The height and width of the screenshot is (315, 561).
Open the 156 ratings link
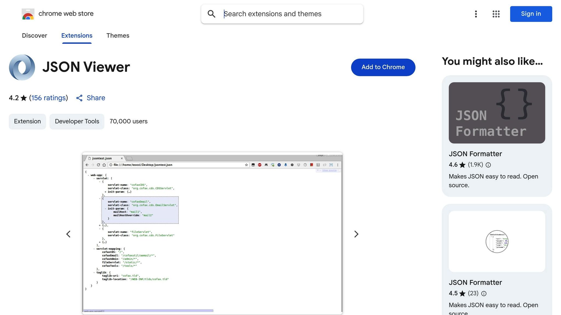pyautogui.click(x=48, y=98)
